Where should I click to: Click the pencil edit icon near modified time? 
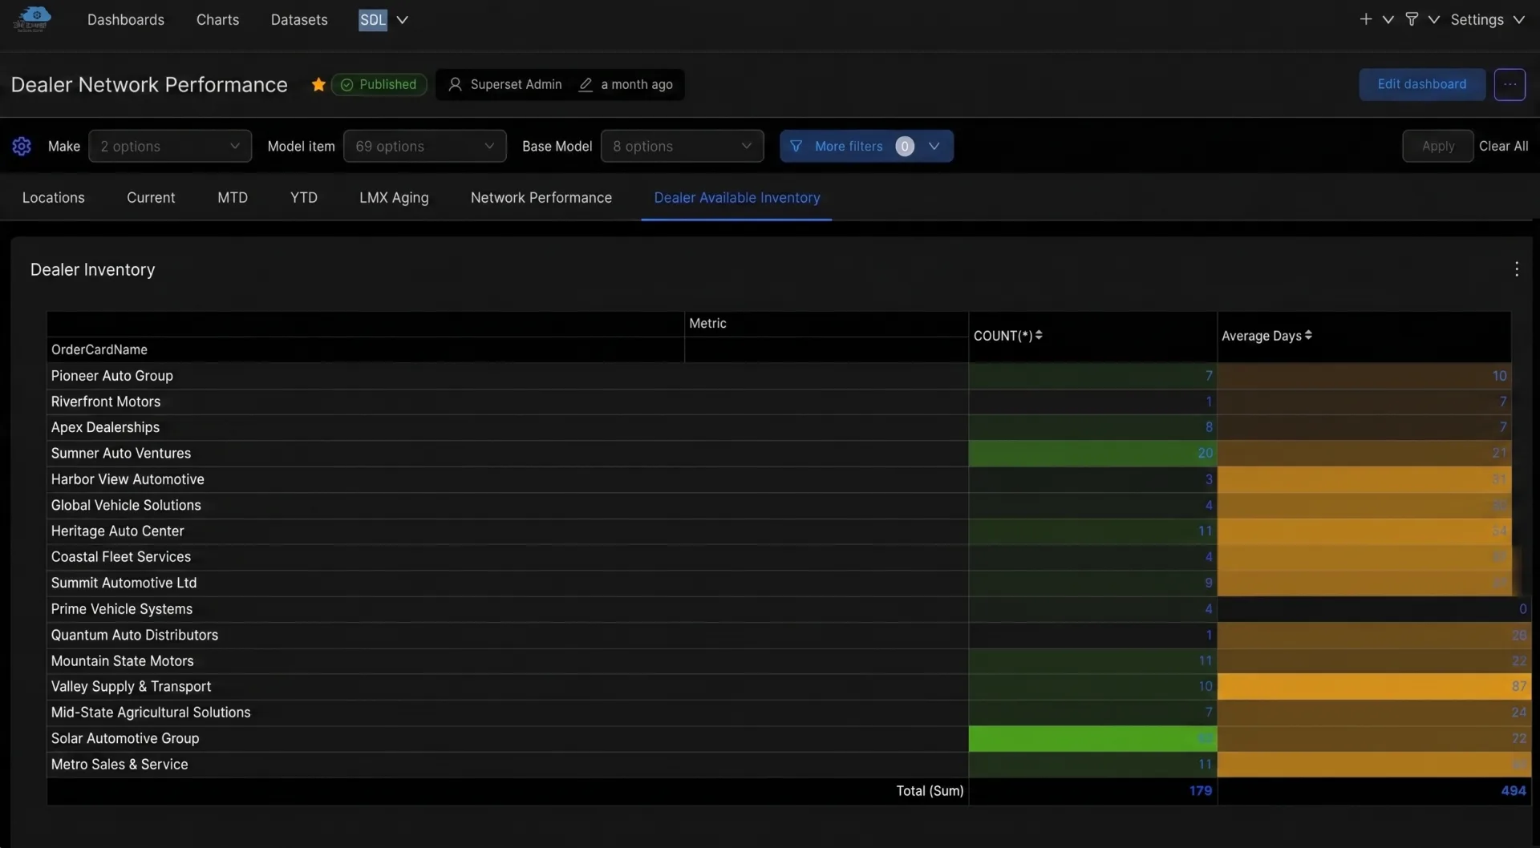click(x=586, y=84)
